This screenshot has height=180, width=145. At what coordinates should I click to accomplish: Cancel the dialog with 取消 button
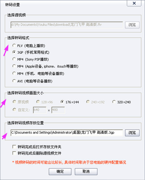click(86, 171)
